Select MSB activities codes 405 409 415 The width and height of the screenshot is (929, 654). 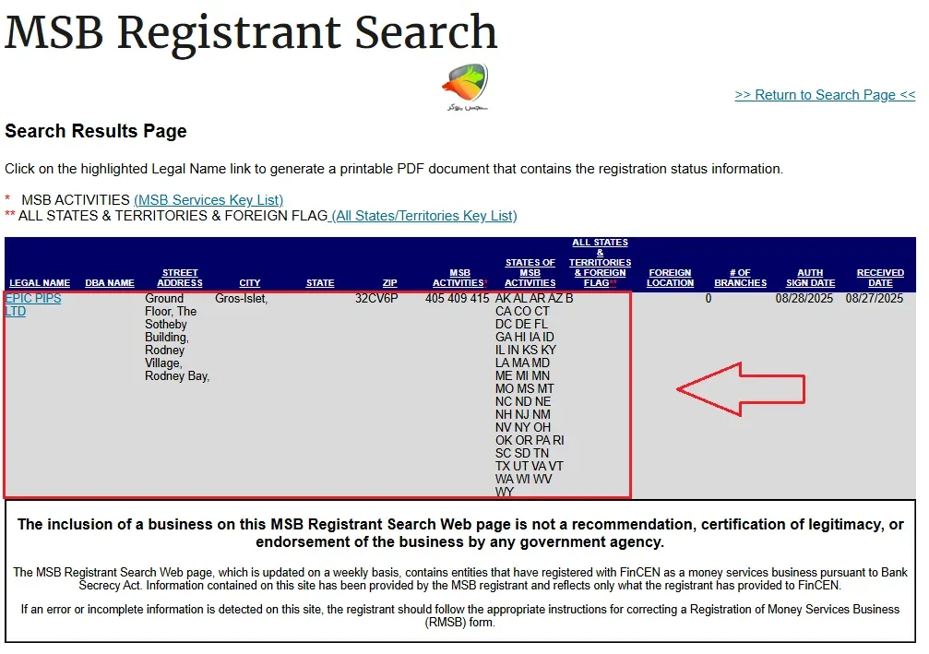click(x=458, y=299)
